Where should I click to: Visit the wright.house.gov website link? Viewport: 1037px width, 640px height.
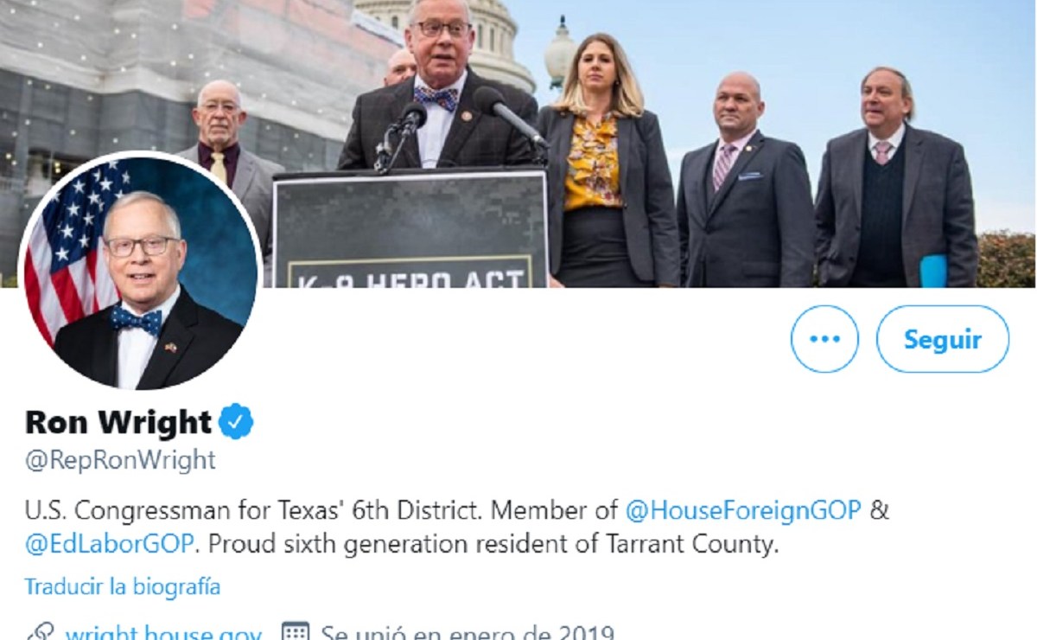point(163,633)
